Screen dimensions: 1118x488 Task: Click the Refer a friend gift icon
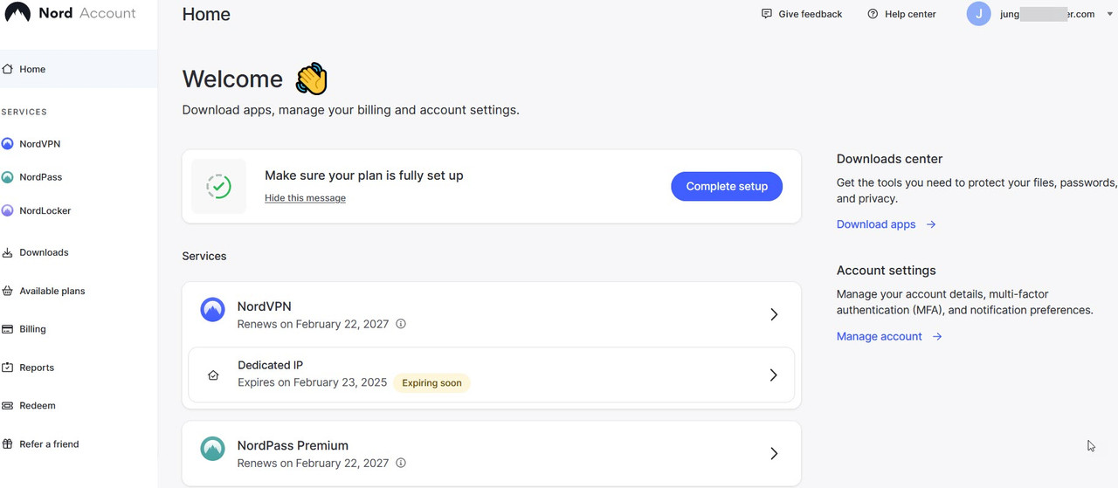[x=8, y=444]
